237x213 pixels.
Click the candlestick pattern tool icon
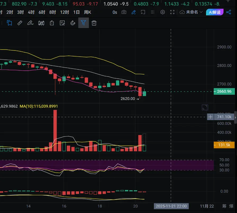point(41,23)
